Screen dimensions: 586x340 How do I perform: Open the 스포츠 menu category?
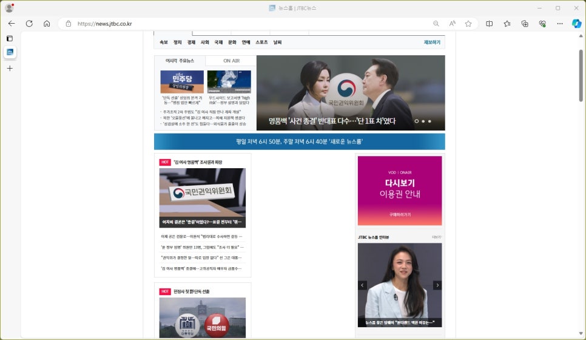click(x=261, y=42)
